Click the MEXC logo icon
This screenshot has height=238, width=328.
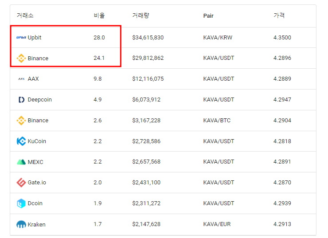coord(21,162)
